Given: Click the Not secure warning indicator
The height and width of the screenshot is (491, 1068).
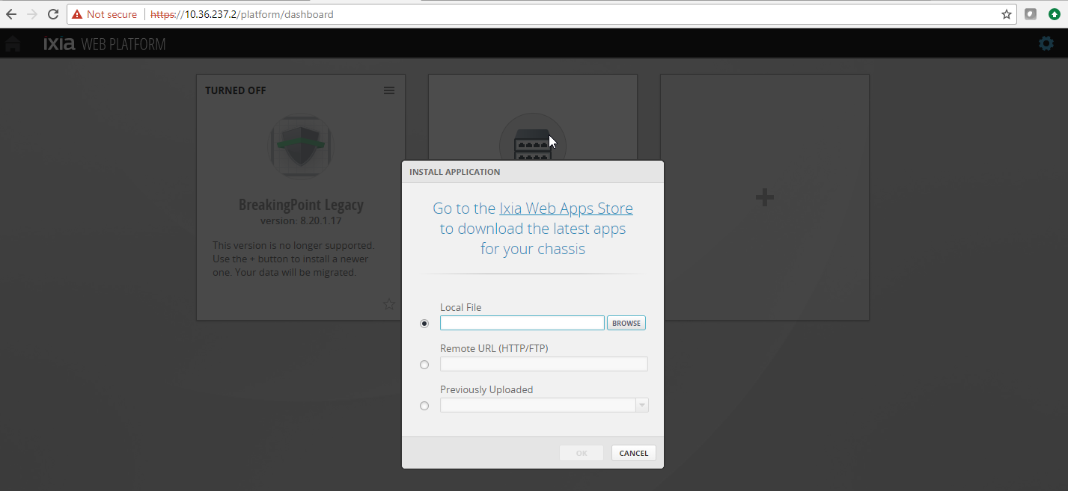Looking at the screenshot, I should [x=105, y=14].
